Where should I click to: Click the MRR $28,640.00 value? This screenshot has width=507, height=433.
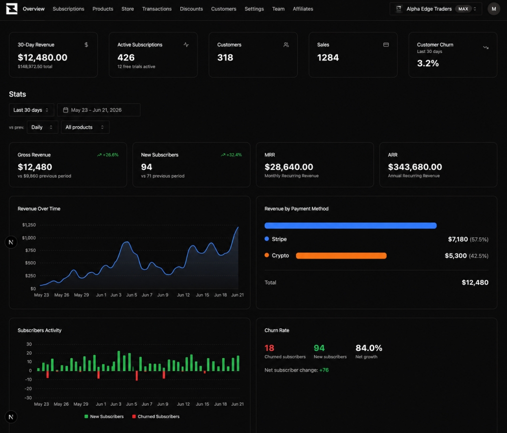pyautogui.click(x=289, y=167)
